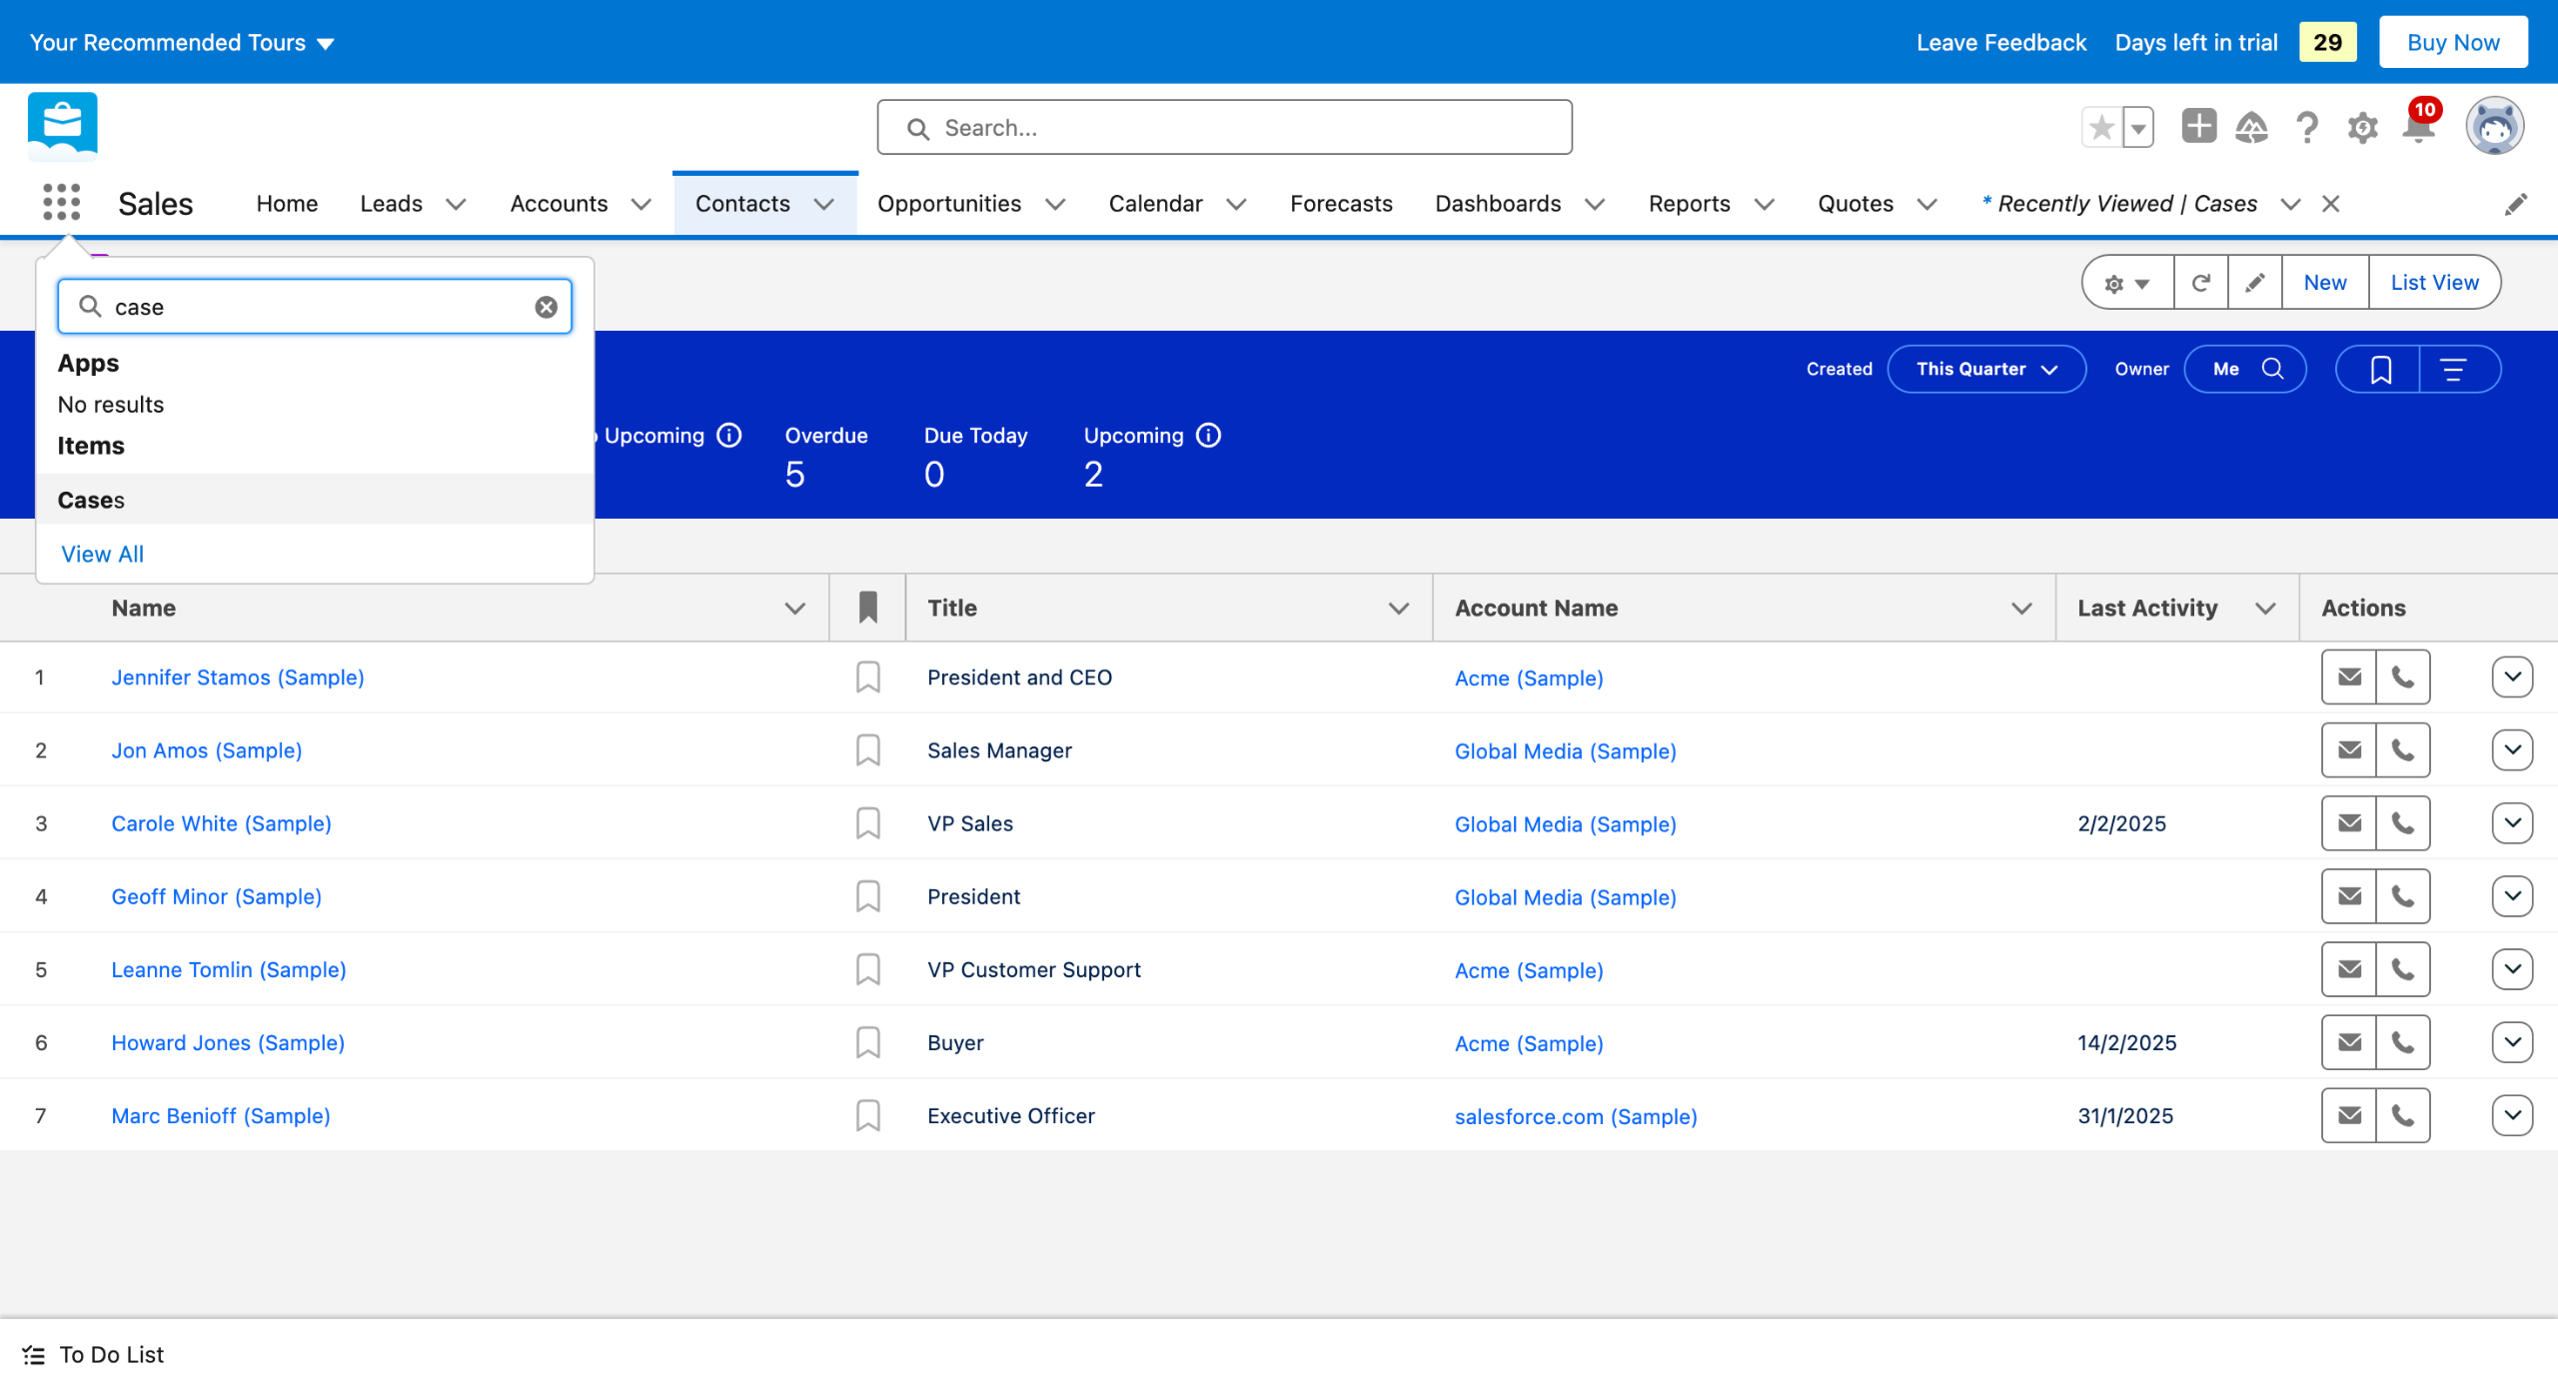Screen dimensions: 2558x1388
Task: Expand Your Recommended Tours menu
Action: pos(182,42)
